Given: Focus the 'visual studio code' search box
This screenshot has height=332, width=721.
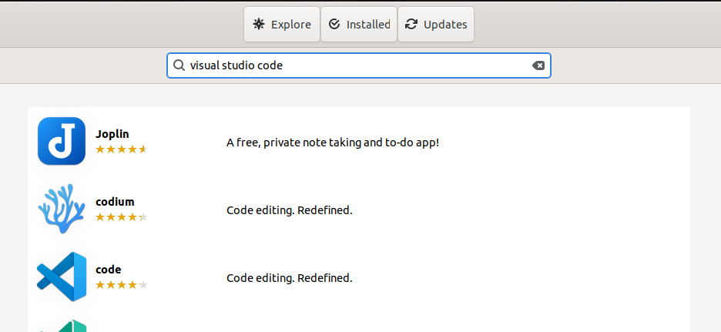Looking at the screenshot, I should click(x=359, y=65).
